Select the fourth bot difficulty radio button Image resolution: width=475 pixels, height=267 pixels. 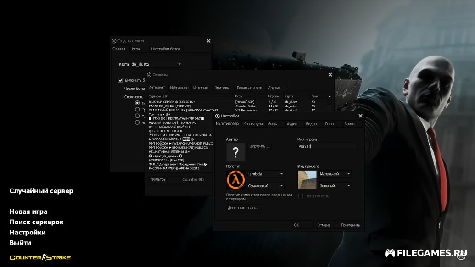point(137,122)
